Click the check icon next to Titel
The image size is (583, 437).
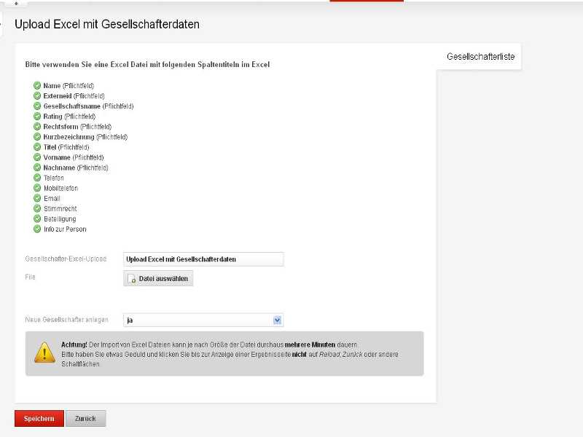tap(37, 147)
